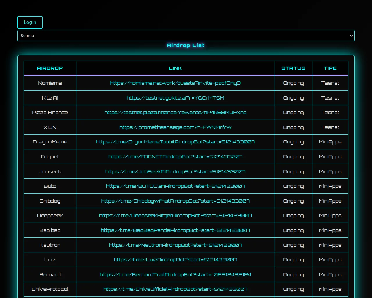Open the JobSeekAIAirdropBot link
Image resolution: width=372 pixels, height=298 pixels.
click(176, 171)
